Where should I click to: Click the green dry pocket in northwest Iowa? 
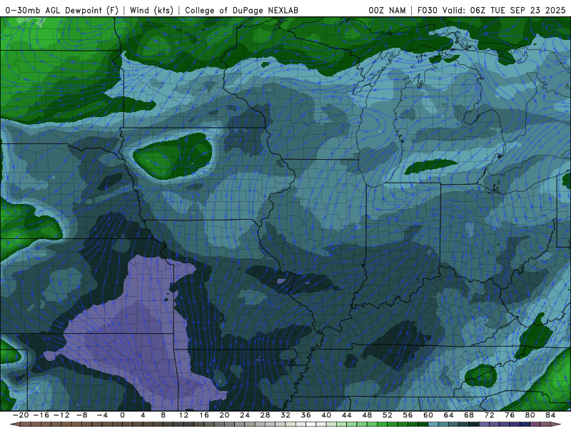(173, 156)
